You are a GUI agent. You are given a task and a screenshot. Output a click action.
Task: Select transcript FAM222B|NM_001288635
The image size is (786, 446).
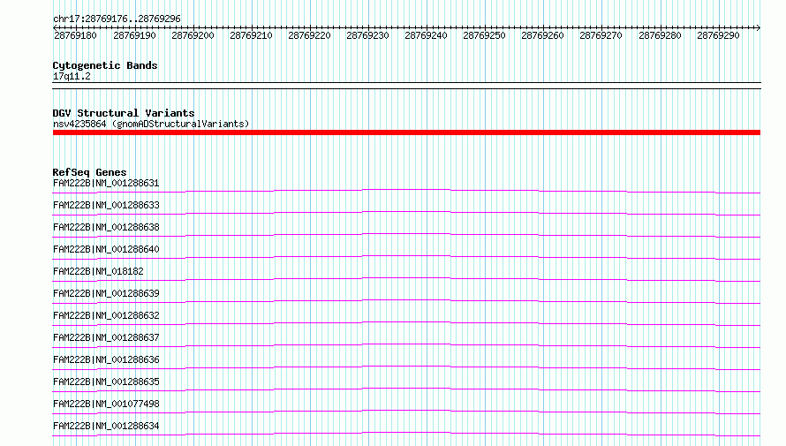[x=106, y=382]
